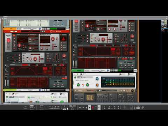The width and height of the screenshot is (168, 126).
Task: Toggle the middle engine routing checkbox in Filter
Action: point(24,58)
